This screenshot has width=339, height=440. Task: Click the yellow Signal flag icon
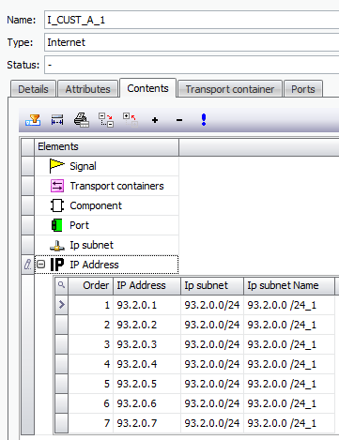(56, 166)
